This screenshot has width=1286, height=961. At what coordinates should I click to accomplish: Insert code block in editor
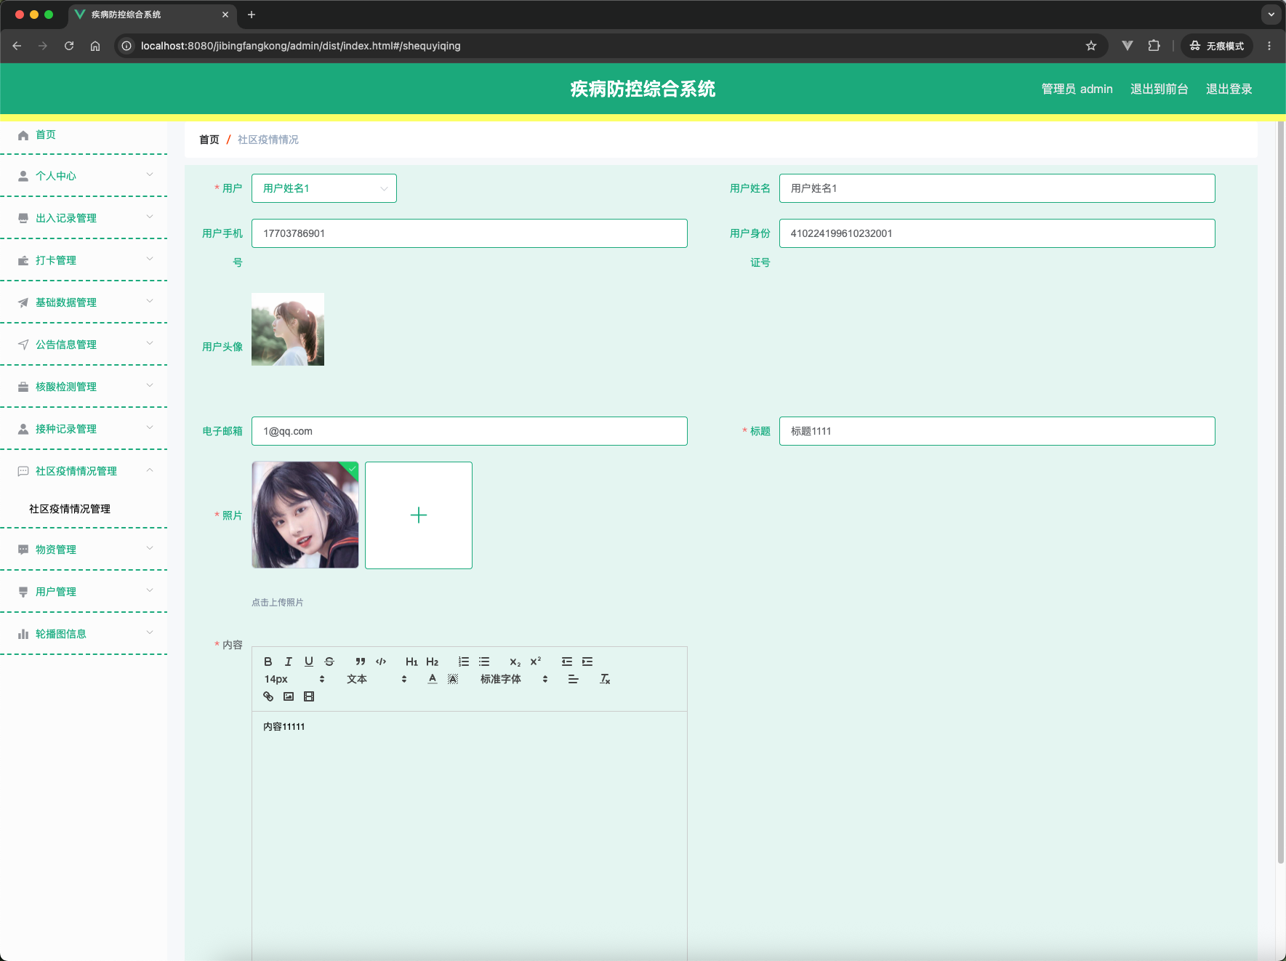(381, 662)
